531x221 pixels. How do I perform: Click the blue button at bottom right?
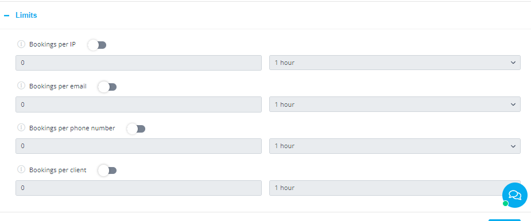coord(504,220)
